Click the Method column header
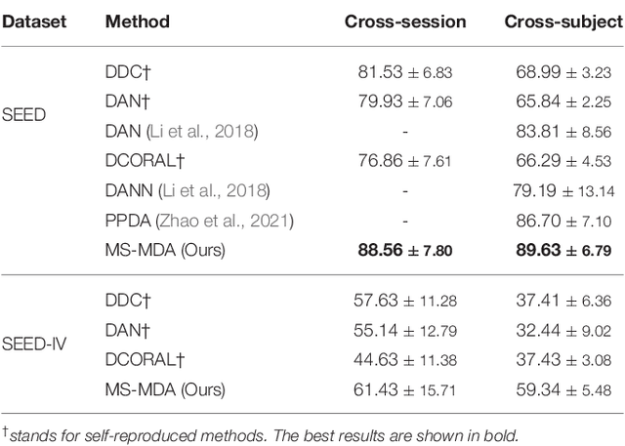The width and height of the screenshot is (625, 446). (x=136, y=22)
